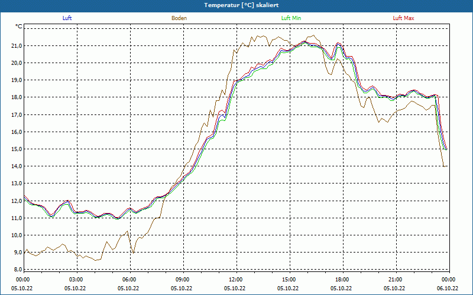
Task: Click the 03:00 time label on x-axis
Action: [77, 280]
